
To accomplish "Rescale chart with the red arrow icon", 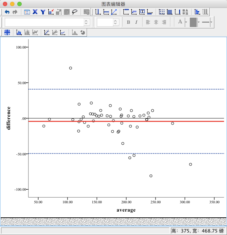I will click(x=51, y=12).
